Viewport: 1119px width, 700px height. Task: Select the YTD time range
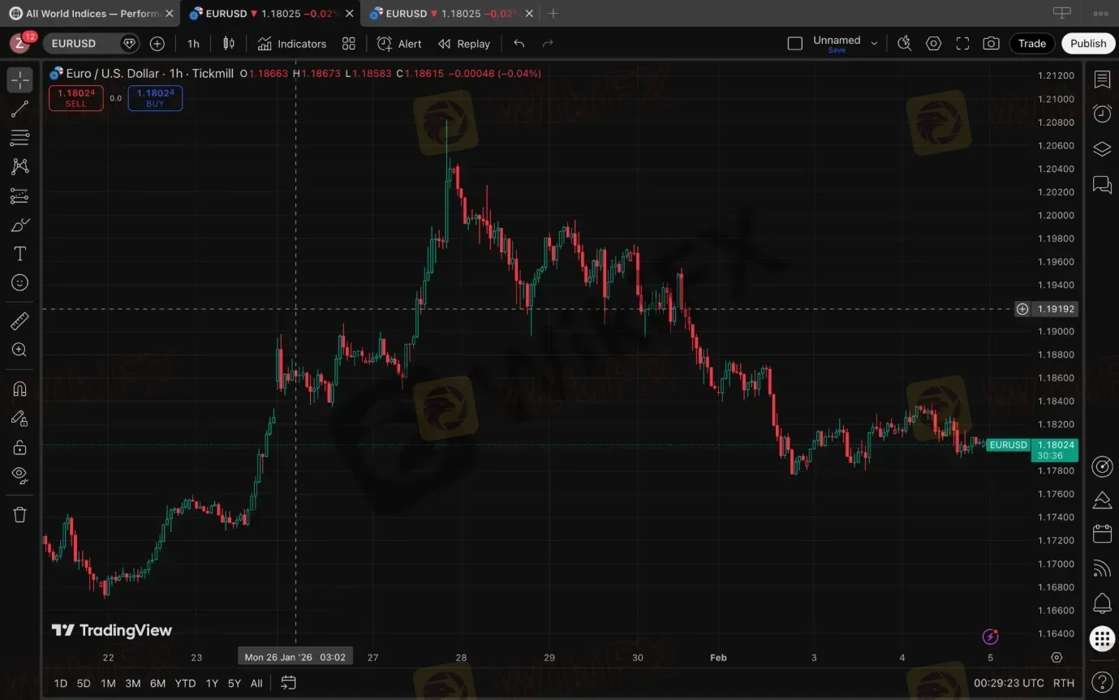click(x=185, y=684)
